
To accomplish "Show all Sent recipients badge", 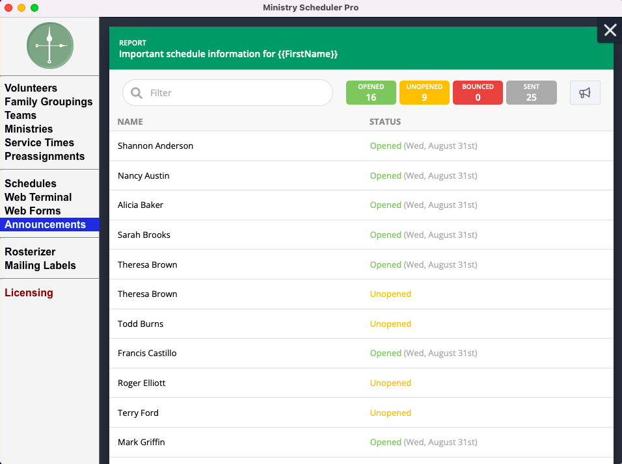I will point(531,92).
